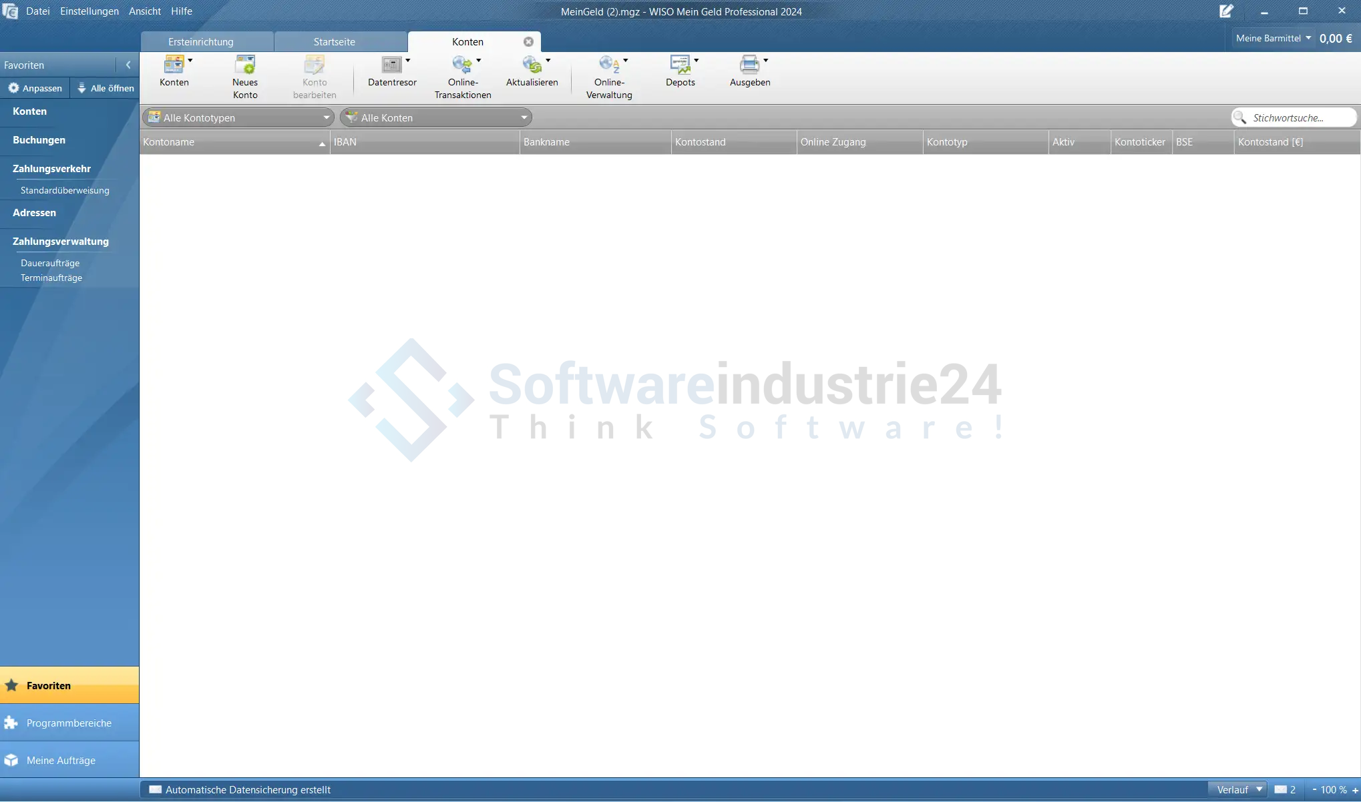The image size is (1361, 802).
Task: Click the Ausgeben printer icon
Action: tap(749, 65)
